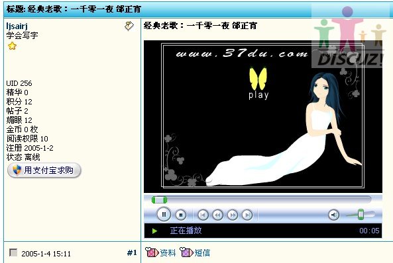This screenshot has width=393, height=263.
Task: Click the 精华 0 text
Action: (17, 93)
